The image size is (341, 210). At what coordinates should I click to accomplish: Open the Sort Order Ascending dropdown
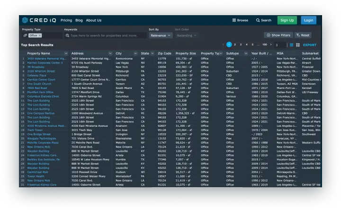point(187,35)
